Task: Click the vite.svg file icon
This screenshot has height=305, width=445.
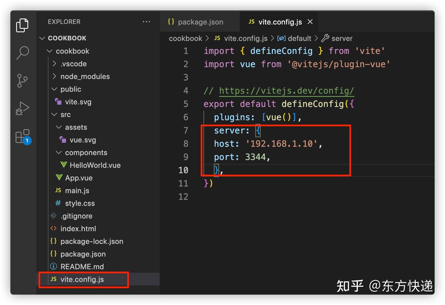Action: tap(59, 102)
